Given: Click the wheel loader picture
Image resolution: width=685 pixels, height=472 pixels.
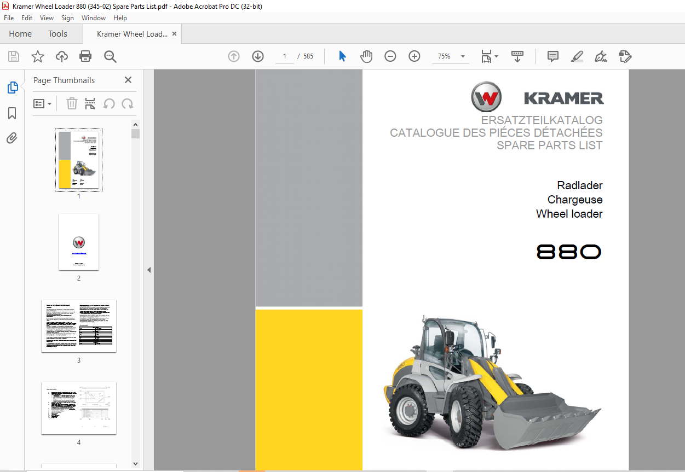Looking at the screenshot, I should pyautogui.click(x=492, y=383).
